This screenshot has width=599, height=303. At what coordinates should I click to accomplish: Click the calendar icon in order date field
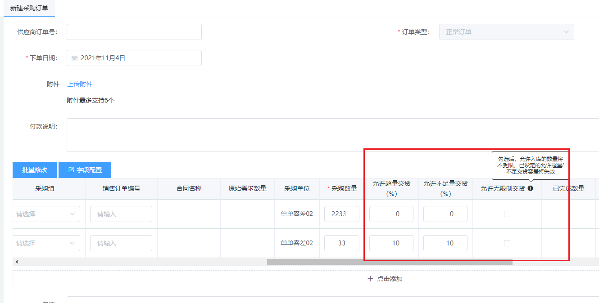75,58
